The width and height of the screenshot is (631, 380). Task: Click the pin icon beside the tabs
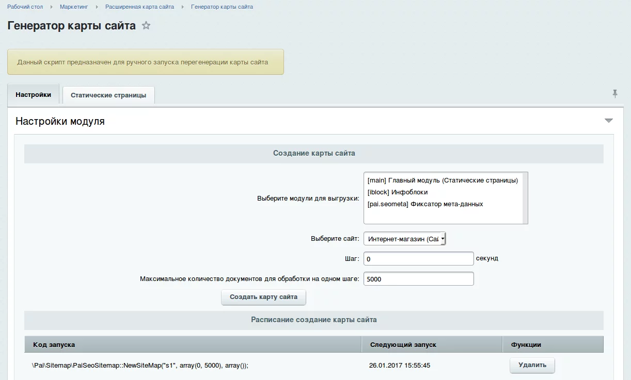pos(614,93)
